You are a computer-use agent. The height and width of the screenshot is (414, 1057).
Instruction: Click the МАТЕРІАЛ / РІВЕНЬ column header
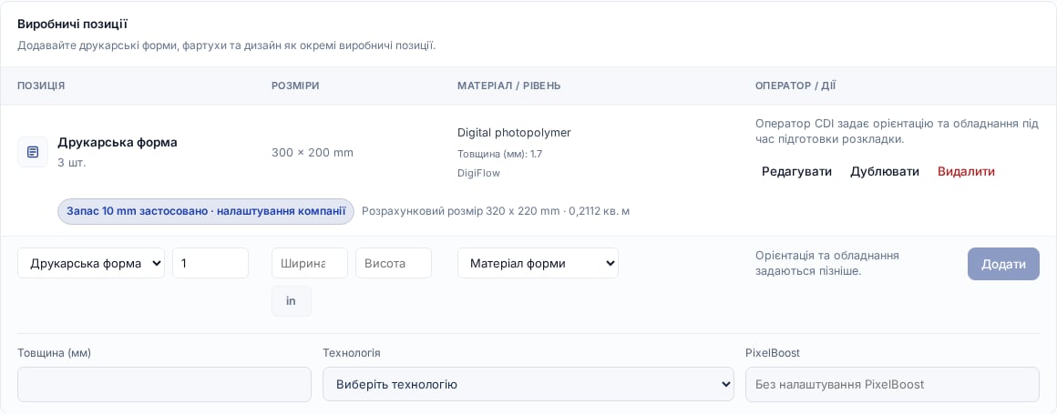coord(509,86)
